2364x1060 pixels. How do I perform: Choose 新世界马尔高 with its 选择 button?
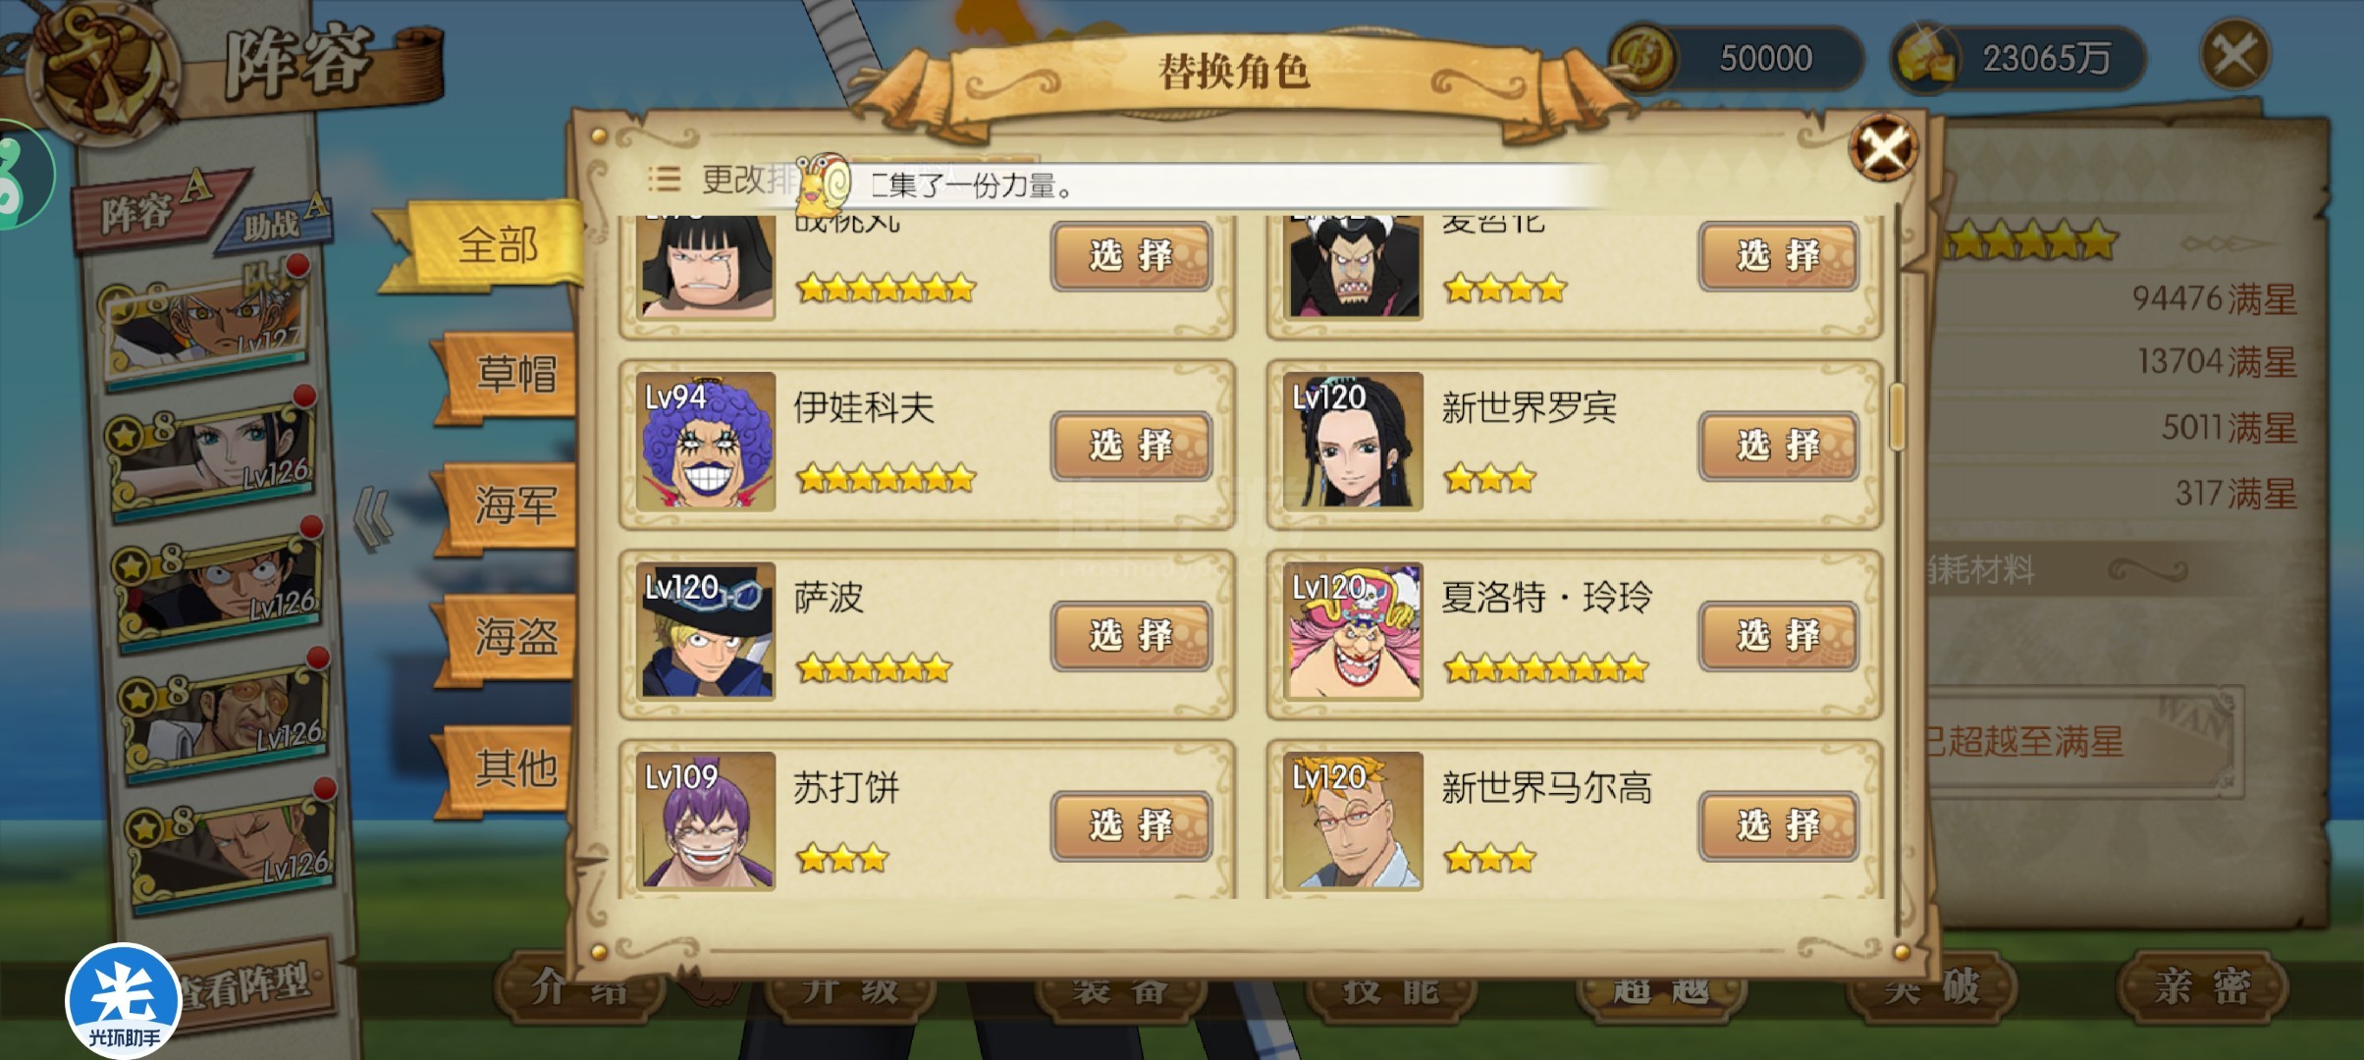[1779, 826]
